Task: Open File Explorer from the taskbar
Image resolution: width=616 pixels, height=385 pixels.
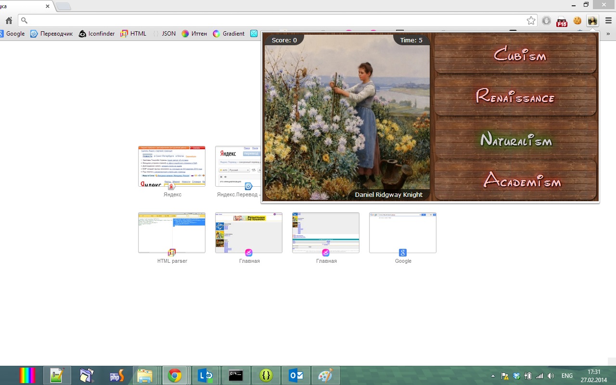Action: 145,375
